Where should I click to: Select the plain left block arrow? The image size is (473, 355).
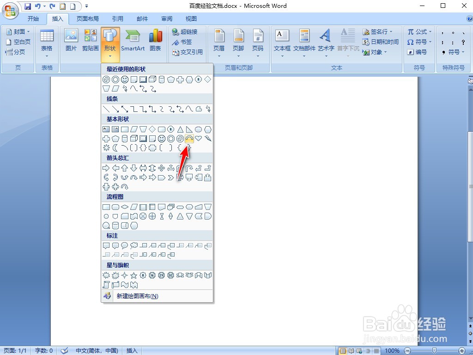click(115, 168)
